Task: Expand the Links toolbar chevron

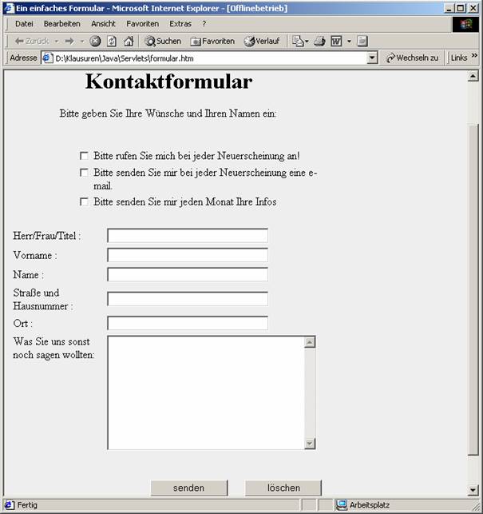Action: [x=474, y=58]
